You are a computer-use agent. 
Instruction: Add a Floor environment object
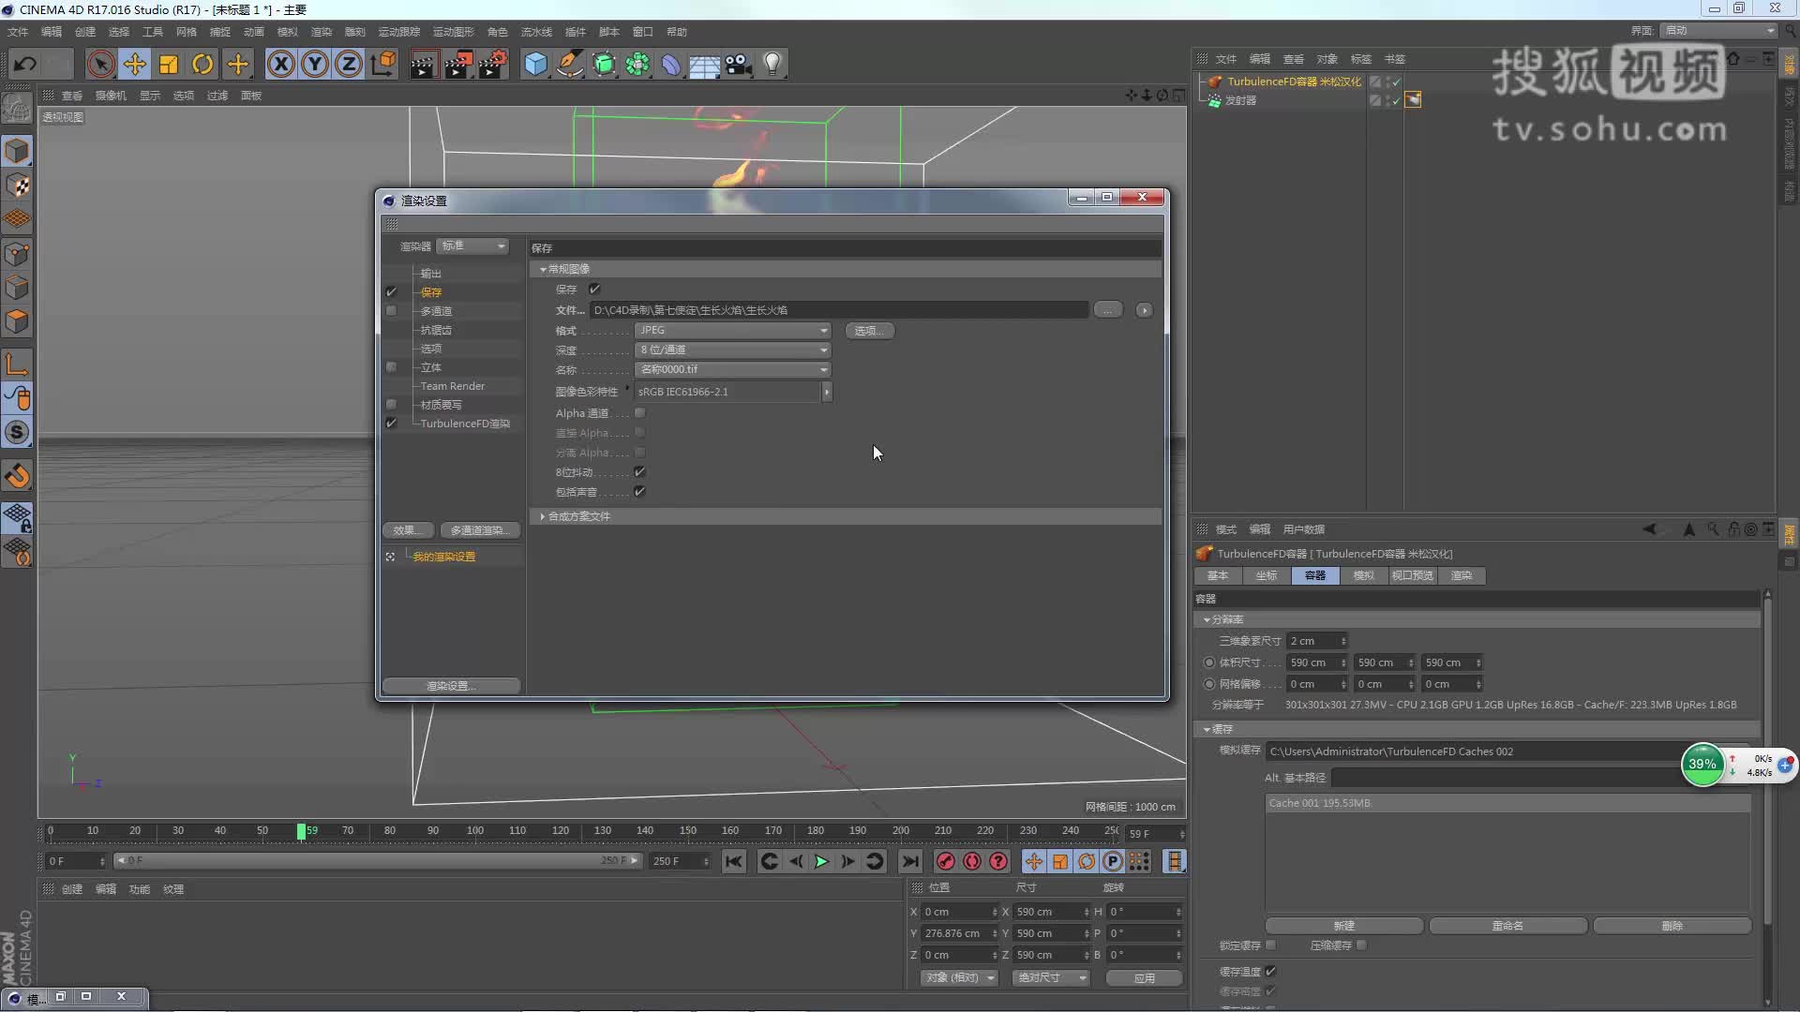click(x=705, y=64)
